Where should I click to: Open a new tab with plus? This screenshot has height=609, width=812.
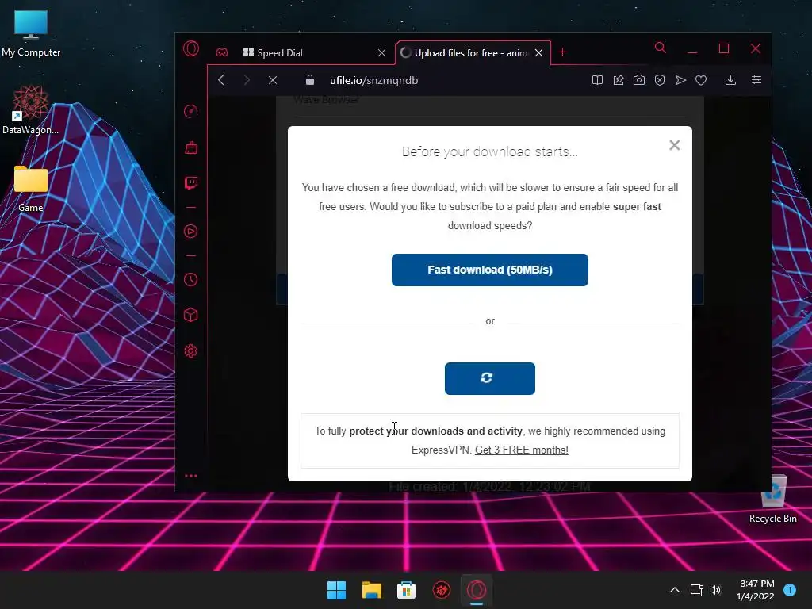[x=562, y=52]
